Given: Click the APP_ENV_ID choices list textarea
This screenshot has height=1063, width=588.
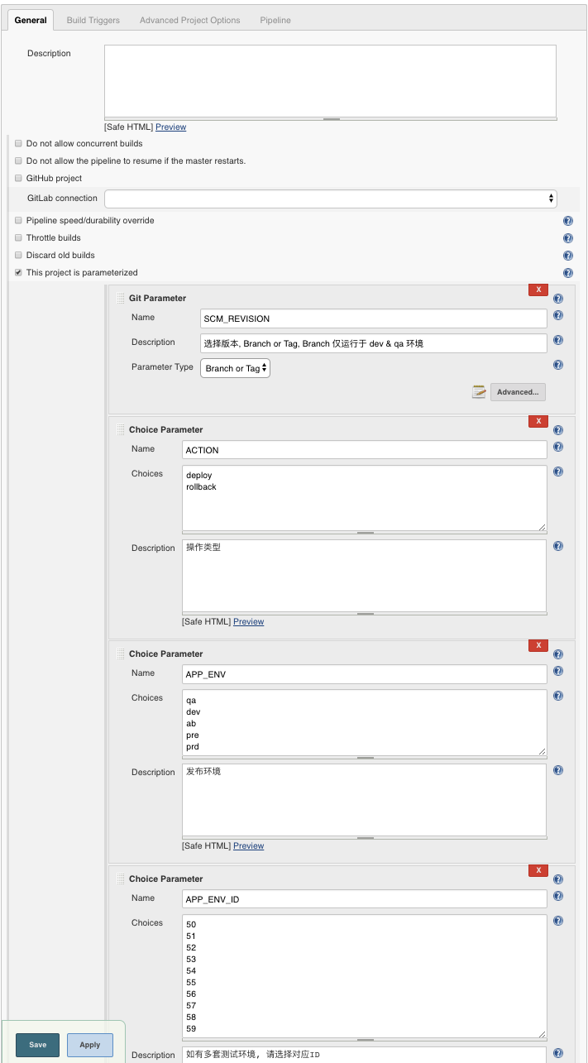Looking at the screenshot, I should point(365,976).
